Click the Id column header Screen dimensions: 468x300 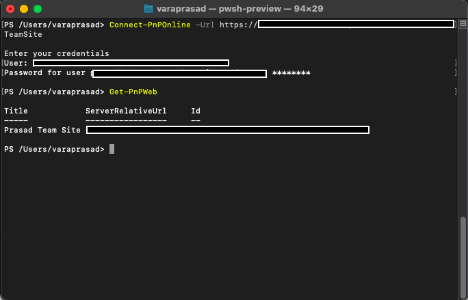196,111
